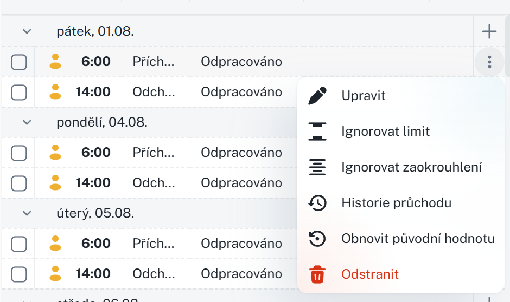Image resolution: width=510 pixels, height=302 pixels.
Task: Collapse the pondělí, 04.08. group
Action: [x=27, y=122]
